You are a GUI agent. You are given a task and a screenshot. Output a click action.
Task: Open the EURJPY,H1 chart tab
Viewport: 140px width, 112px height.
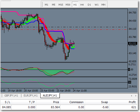(30, 95)
